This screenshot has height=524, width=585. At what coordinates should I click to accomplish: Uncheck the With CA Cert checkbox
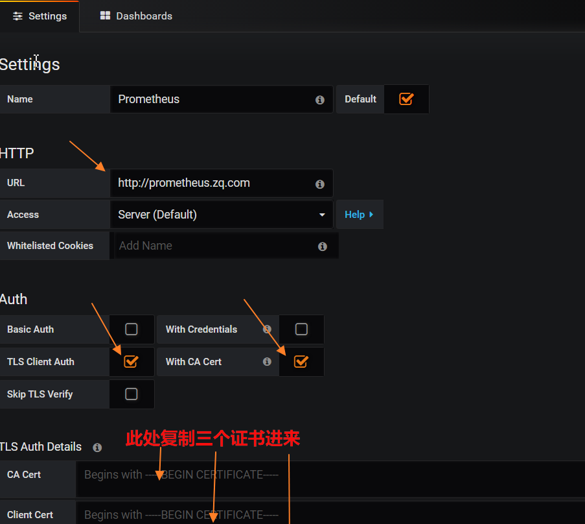click(301, 361)
